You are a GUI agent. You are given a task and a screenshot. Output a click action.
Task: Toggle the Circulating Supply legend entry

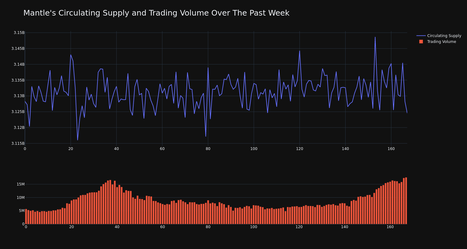pos(439,36)
